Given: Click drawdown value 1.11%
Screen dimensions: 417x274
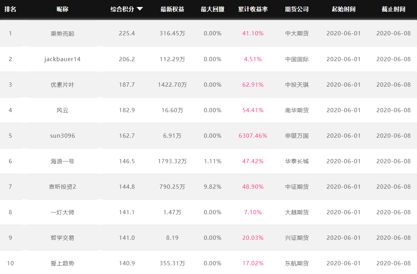Looking at the screenshot, I should [212, 161].
